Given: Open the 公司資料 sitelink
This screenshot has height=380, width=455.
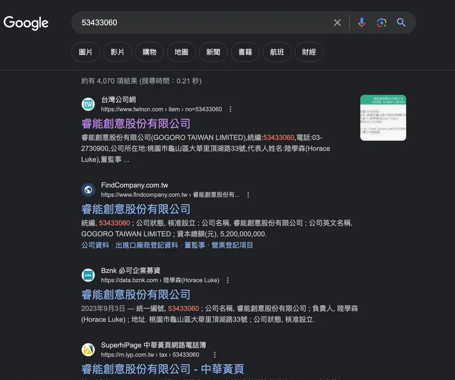Looking at the screenshot, I should point(95,245).
